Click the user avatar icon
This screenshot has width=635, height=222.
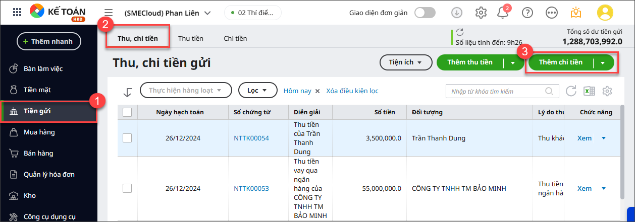[x=605, y=13]
